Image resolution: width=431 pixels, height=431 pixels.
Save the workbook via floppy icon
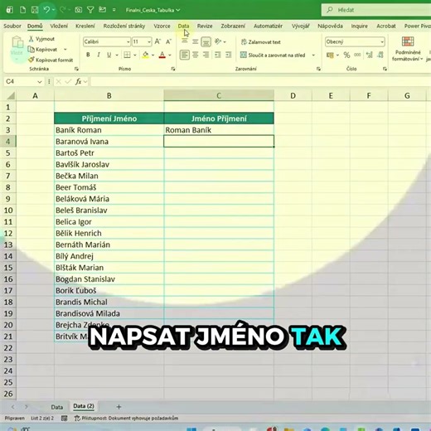coord(35,10)
